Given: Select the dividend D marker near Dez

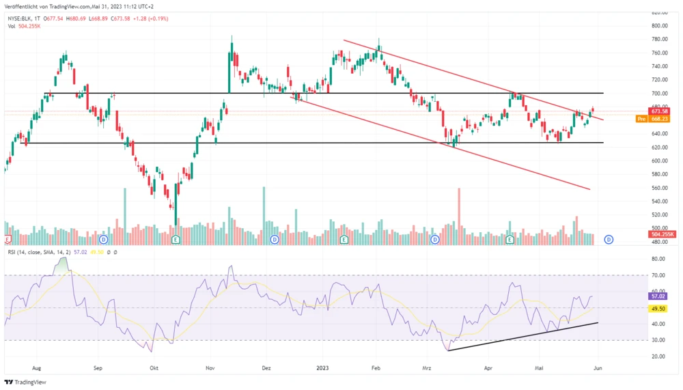Looking at the screenshot, I should [x=274, y=240].
